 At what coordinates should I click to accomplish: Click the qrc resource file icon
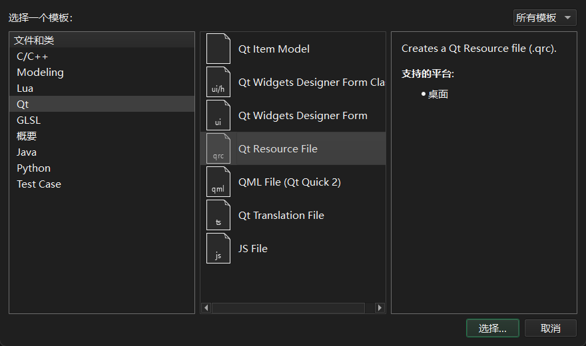click(218, 148)
